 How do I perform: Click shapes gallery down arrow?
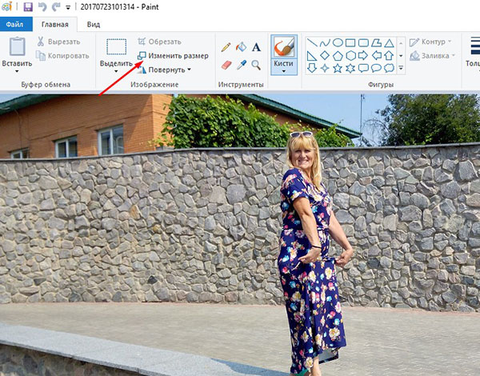pyautogui.click(x=401, y=55)
